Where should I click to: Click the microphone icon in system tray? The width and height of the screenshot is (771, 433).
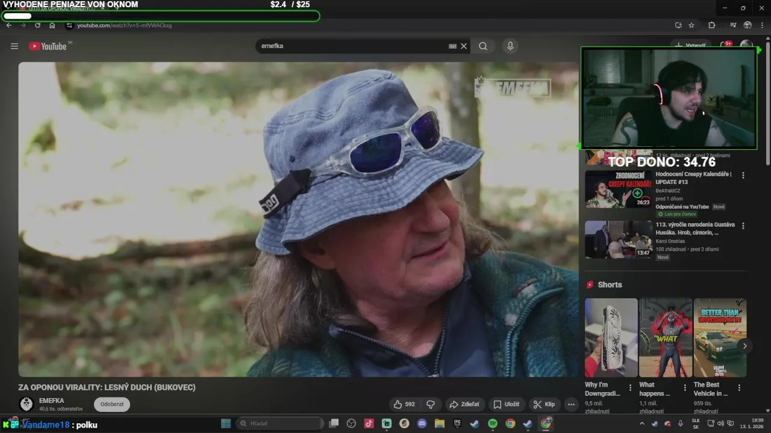click(681, 423)
